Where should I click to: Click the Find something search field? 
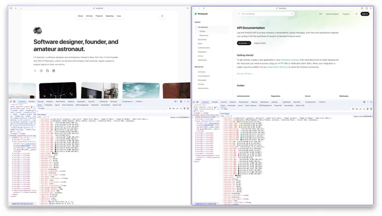click(x=266, y=14)
